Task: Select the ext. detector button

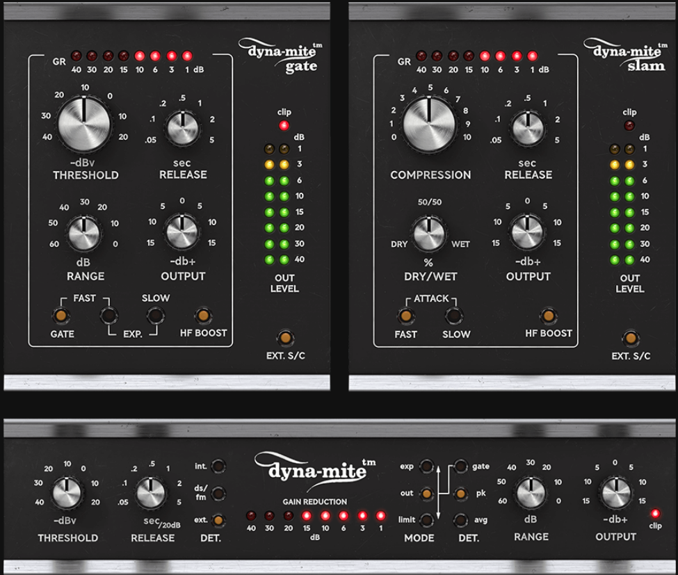Action: coord(218,520)
